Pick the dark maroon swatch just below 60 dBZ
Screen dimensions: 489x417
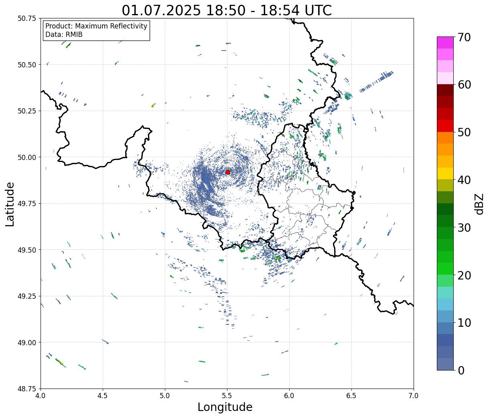[x=445, y=90]
